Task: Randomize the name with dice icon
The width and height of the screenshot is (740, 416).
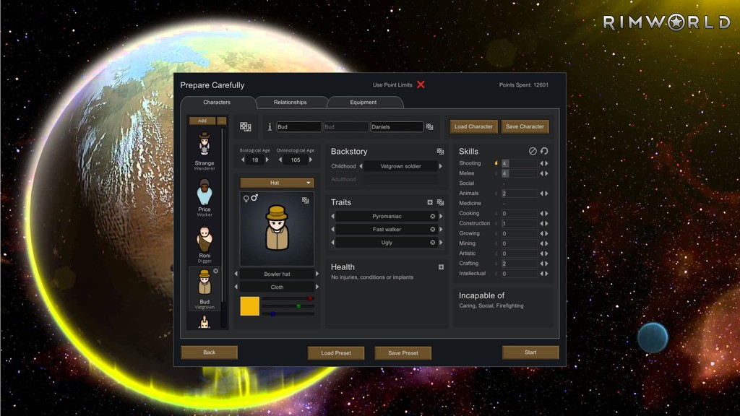Action: [429, 126]
